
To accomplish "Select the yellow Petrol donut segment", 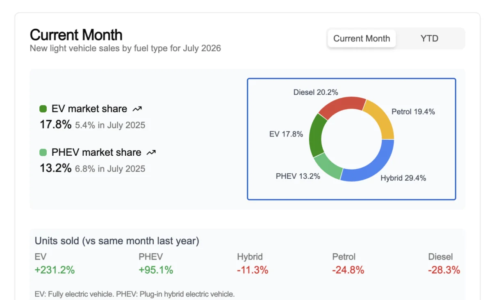I will coord(380,118).
